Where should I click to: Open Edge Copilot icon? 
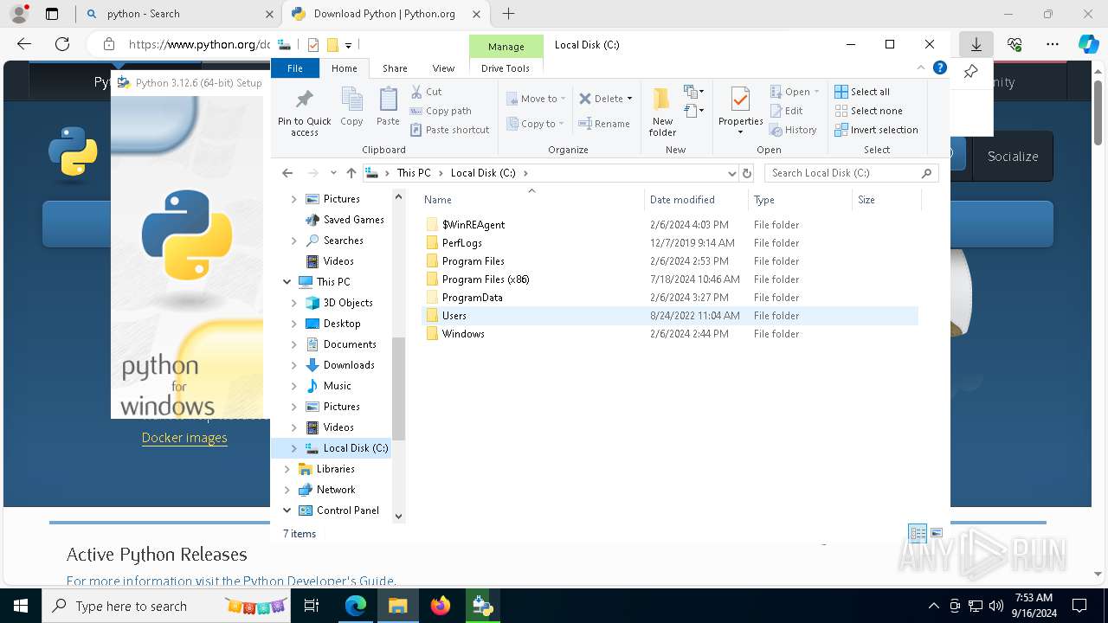(1088, 44)
